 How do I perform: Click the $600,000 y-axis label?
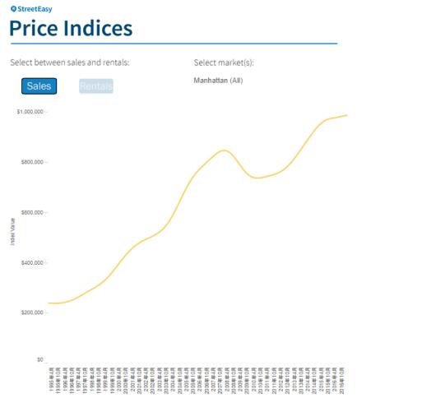(x=32, y=212)
